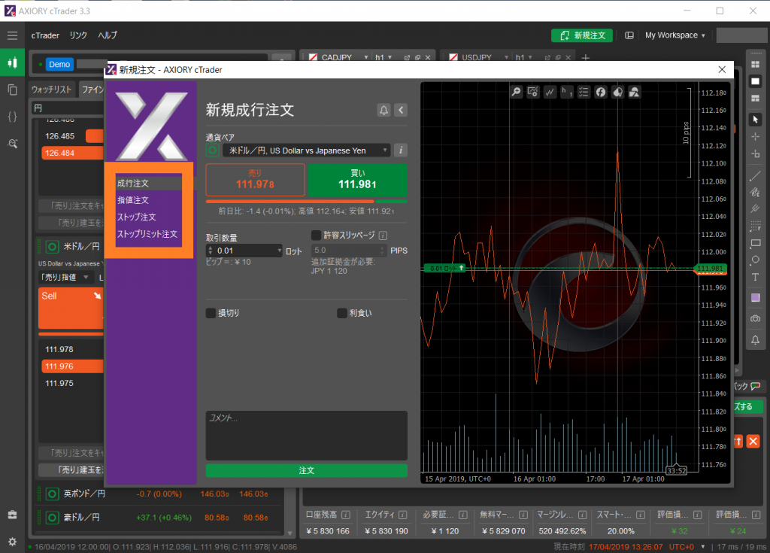Image resolution: width=770 pixels, height=553 pixels.
Task: Click the bell alert icon in order dialog
Action: [383, 110]
